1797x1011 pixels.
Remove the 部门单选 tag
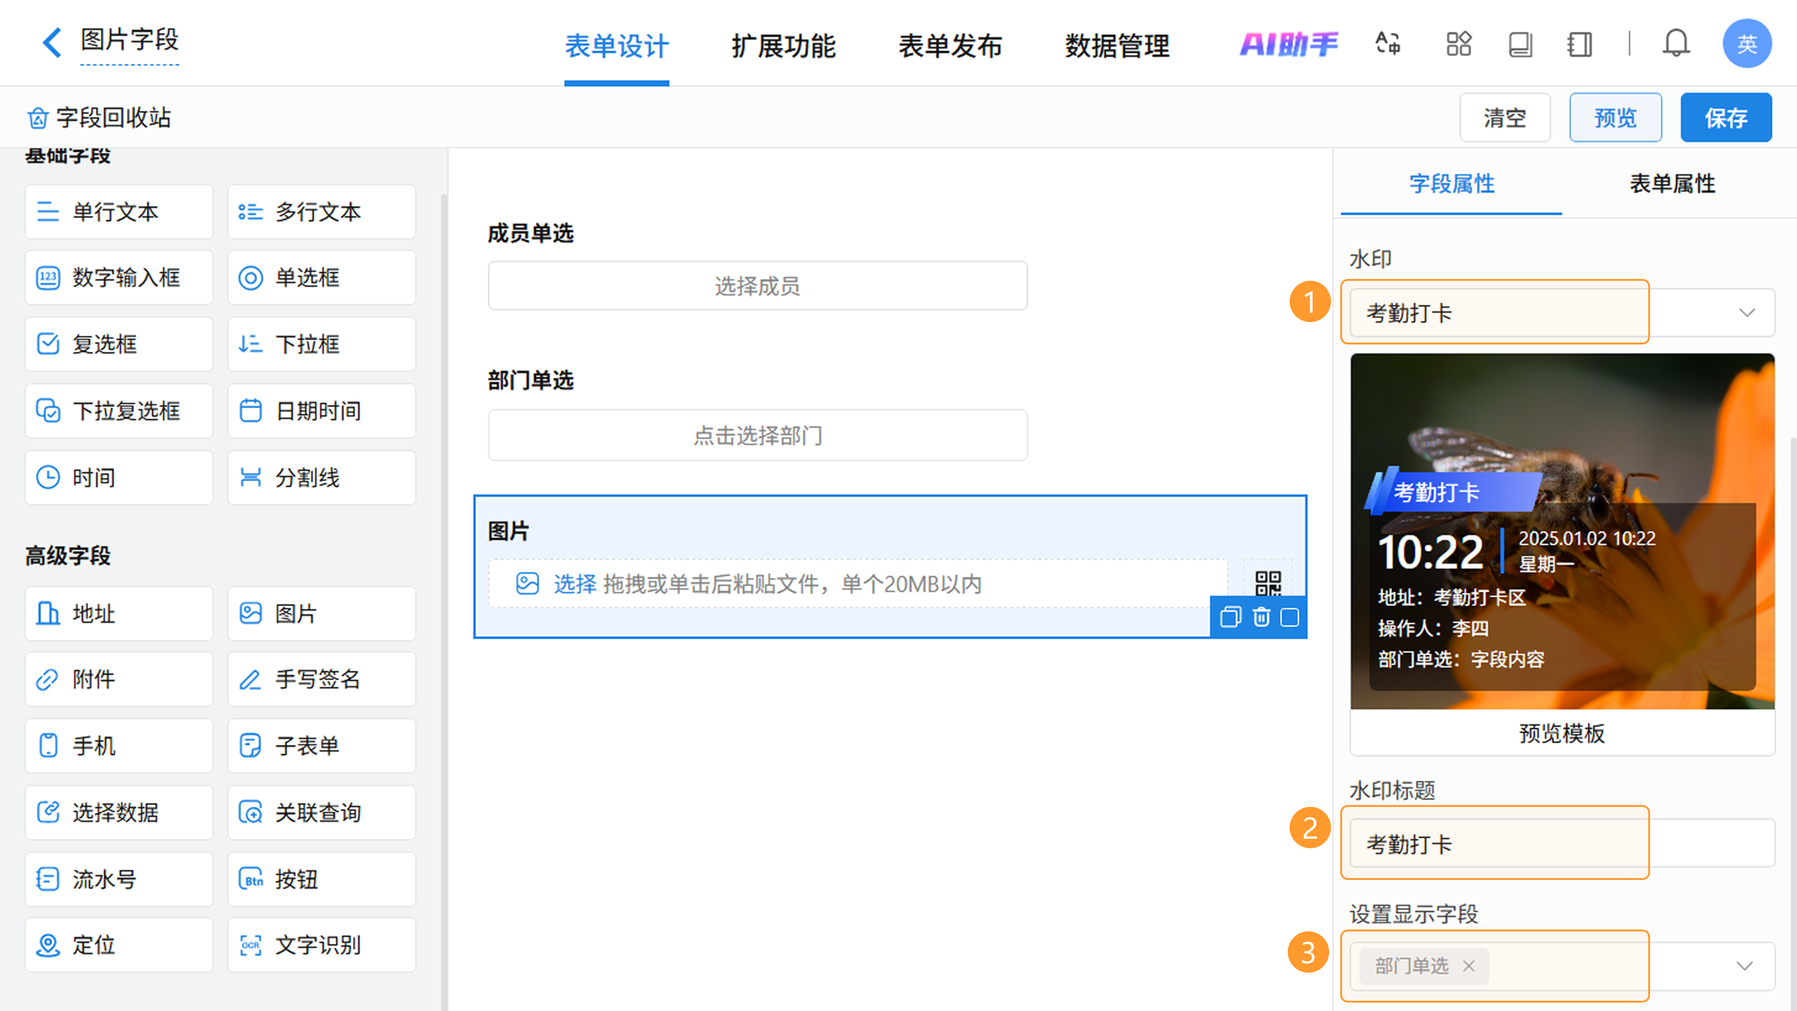[x=1468, y=966]
